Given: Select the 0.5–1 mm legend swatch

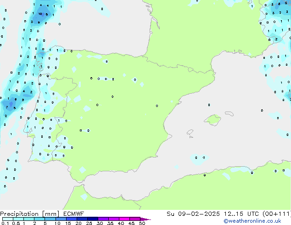Looking at the screenshot, I should pos(18,219).
